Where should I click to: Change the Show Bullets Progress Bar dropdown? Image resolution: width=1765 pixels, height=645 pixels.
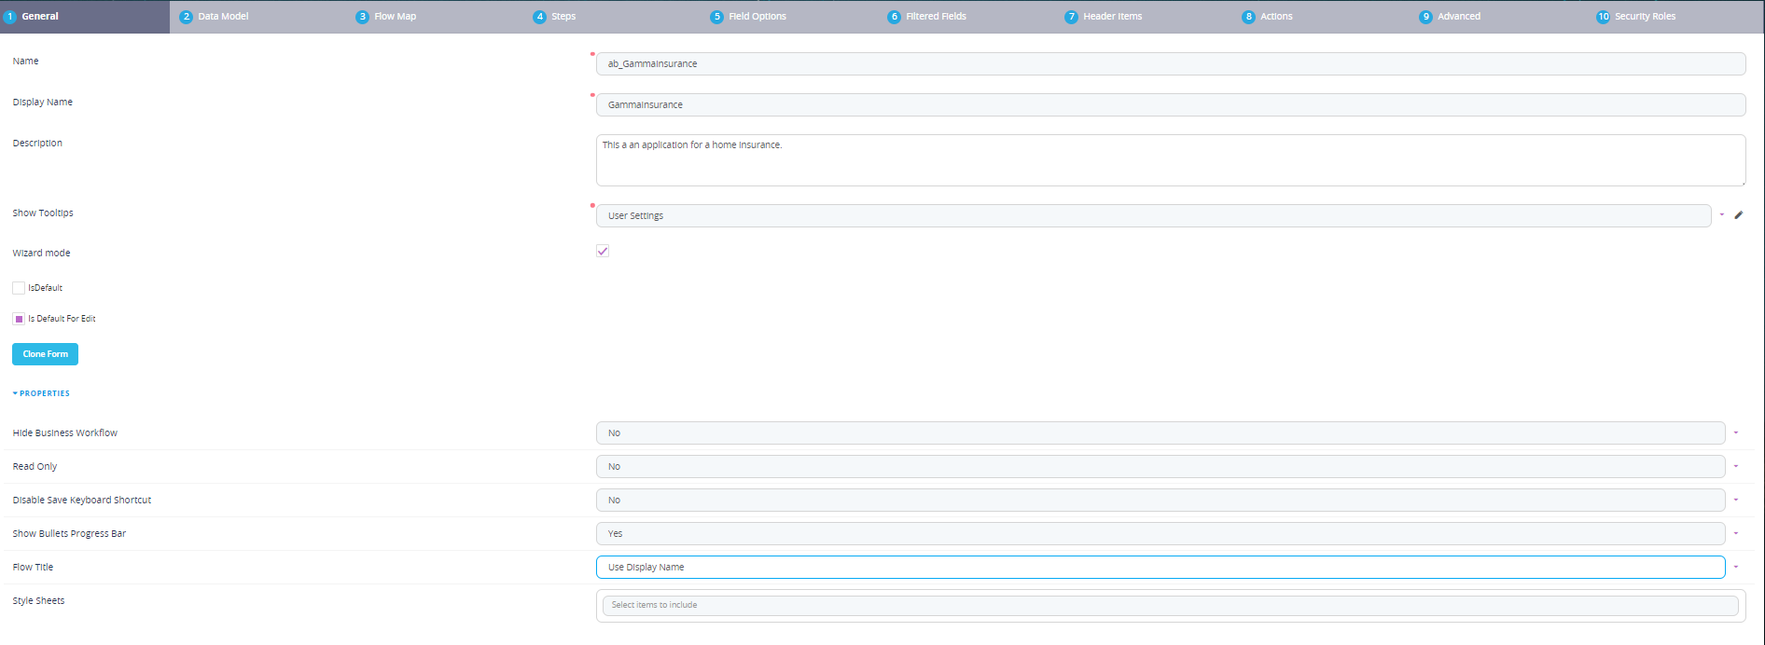pos(1735,534)
